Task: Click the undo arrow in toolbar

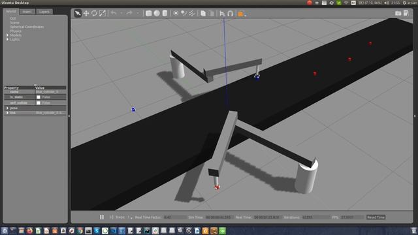Action: click(x=114, y=13)
